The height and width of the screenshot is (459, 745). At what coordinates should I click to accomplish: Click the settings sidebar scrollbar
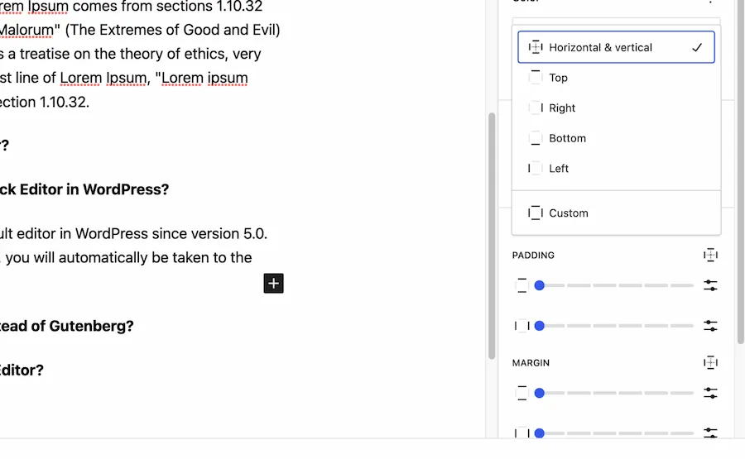[741, 171]
